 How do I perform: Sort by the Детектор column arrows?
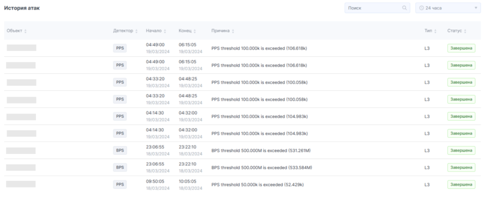point(137,31)
